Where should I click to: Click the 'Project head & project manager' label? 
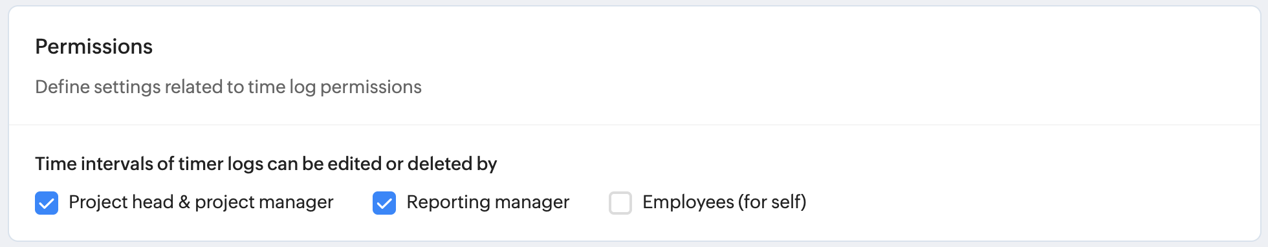click(201, 202)
